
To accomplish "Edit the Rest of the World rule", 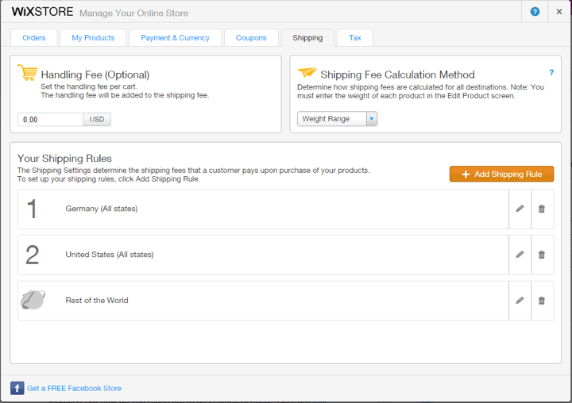I will click(x=520, y=301).
